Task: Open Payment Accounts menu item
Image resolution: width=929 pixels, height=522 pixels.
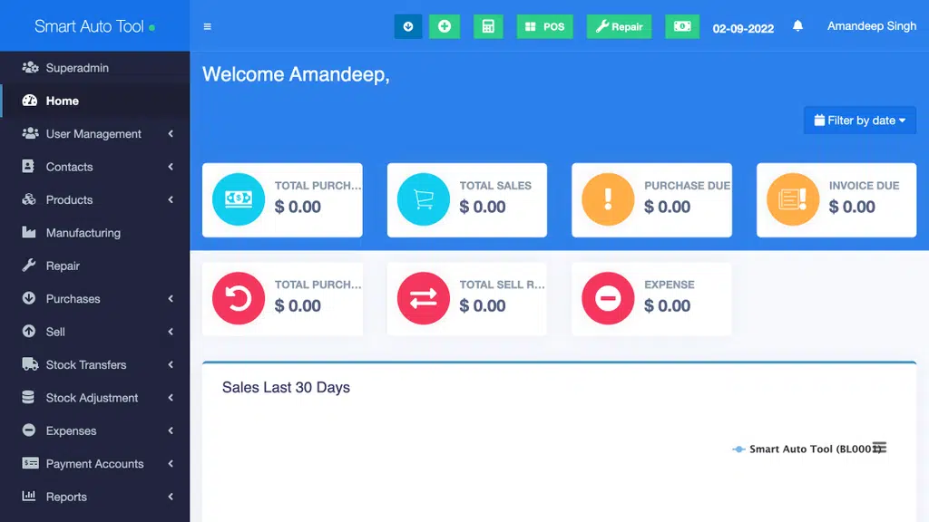Action: pos(94,464)
